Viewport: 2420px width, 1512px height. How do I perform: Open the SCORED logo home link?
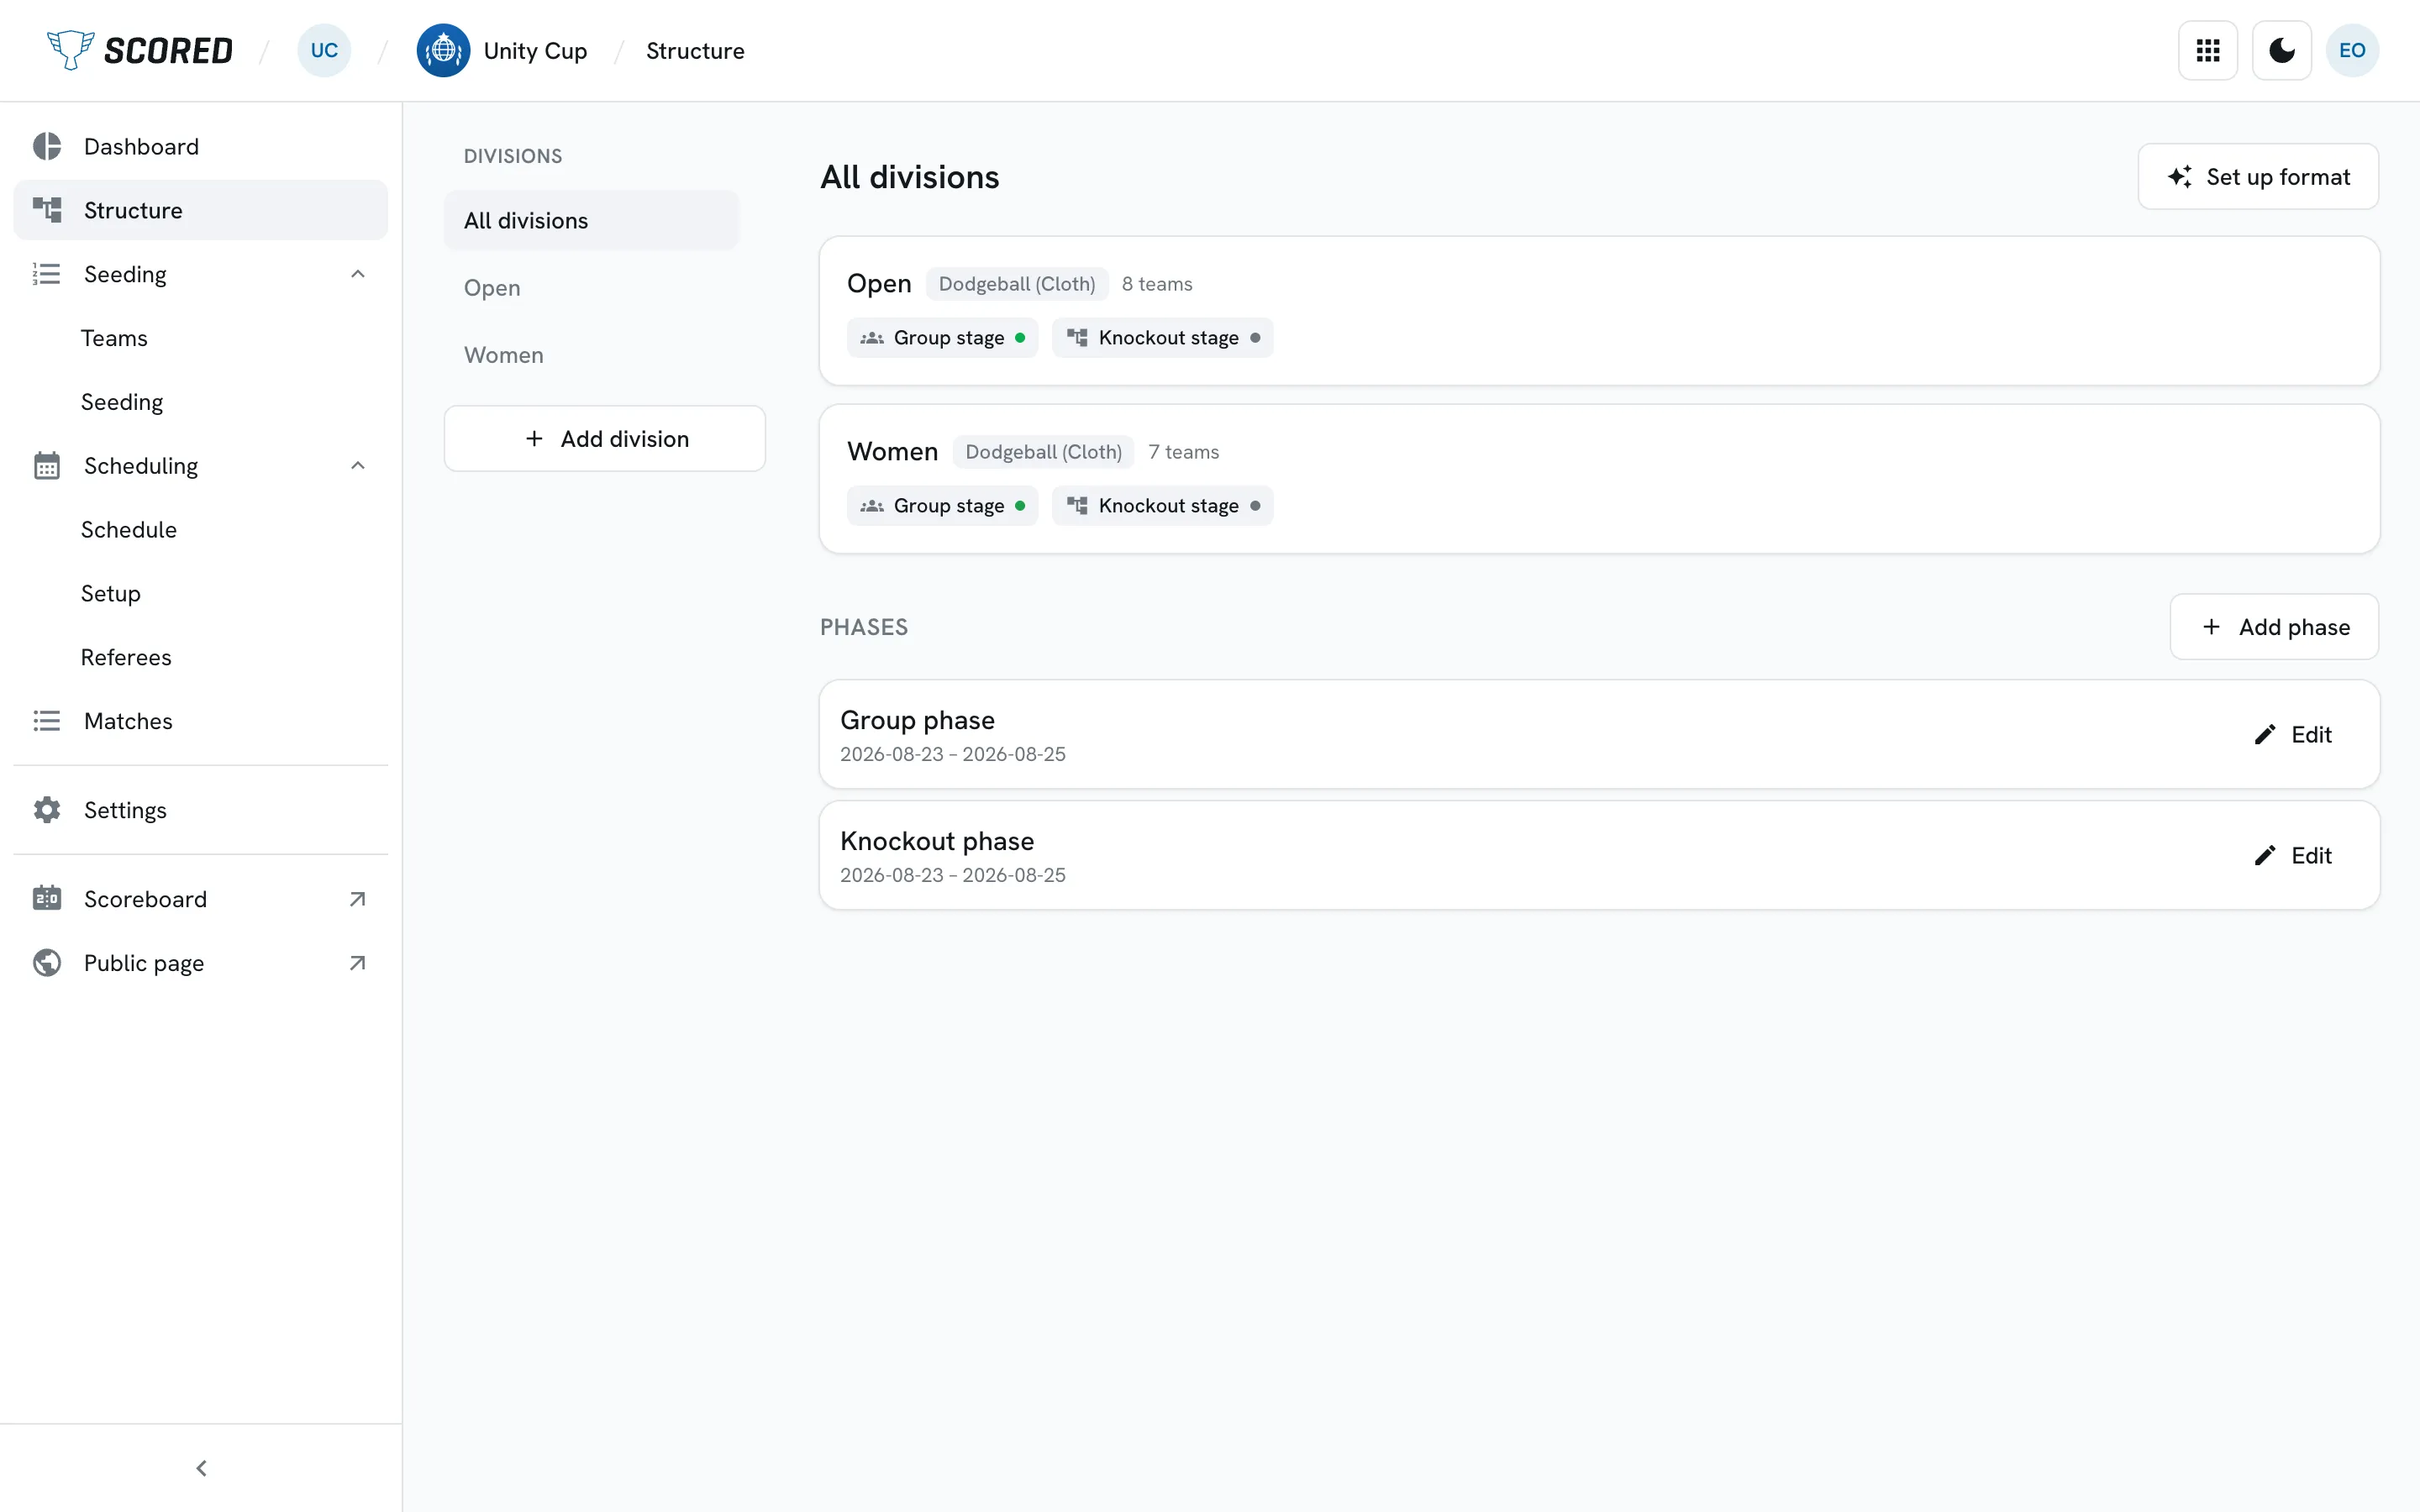(140, 50)
